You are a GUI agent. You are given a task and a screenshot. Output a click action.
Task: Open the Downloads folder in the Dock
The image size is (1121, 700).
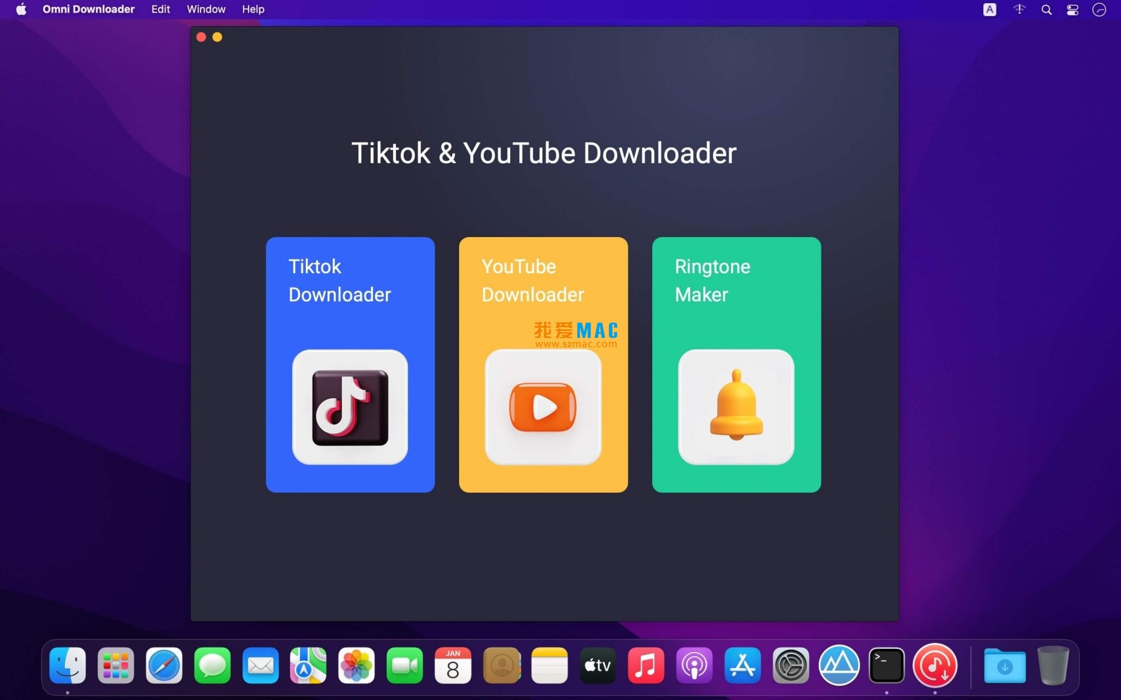click(1003, 665)
